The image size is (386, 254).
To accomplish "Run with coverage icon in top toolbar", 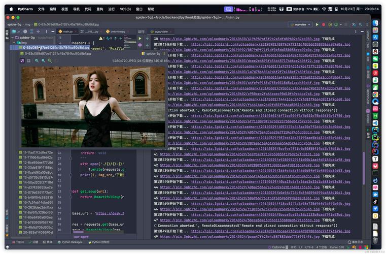I will point(330,25).
